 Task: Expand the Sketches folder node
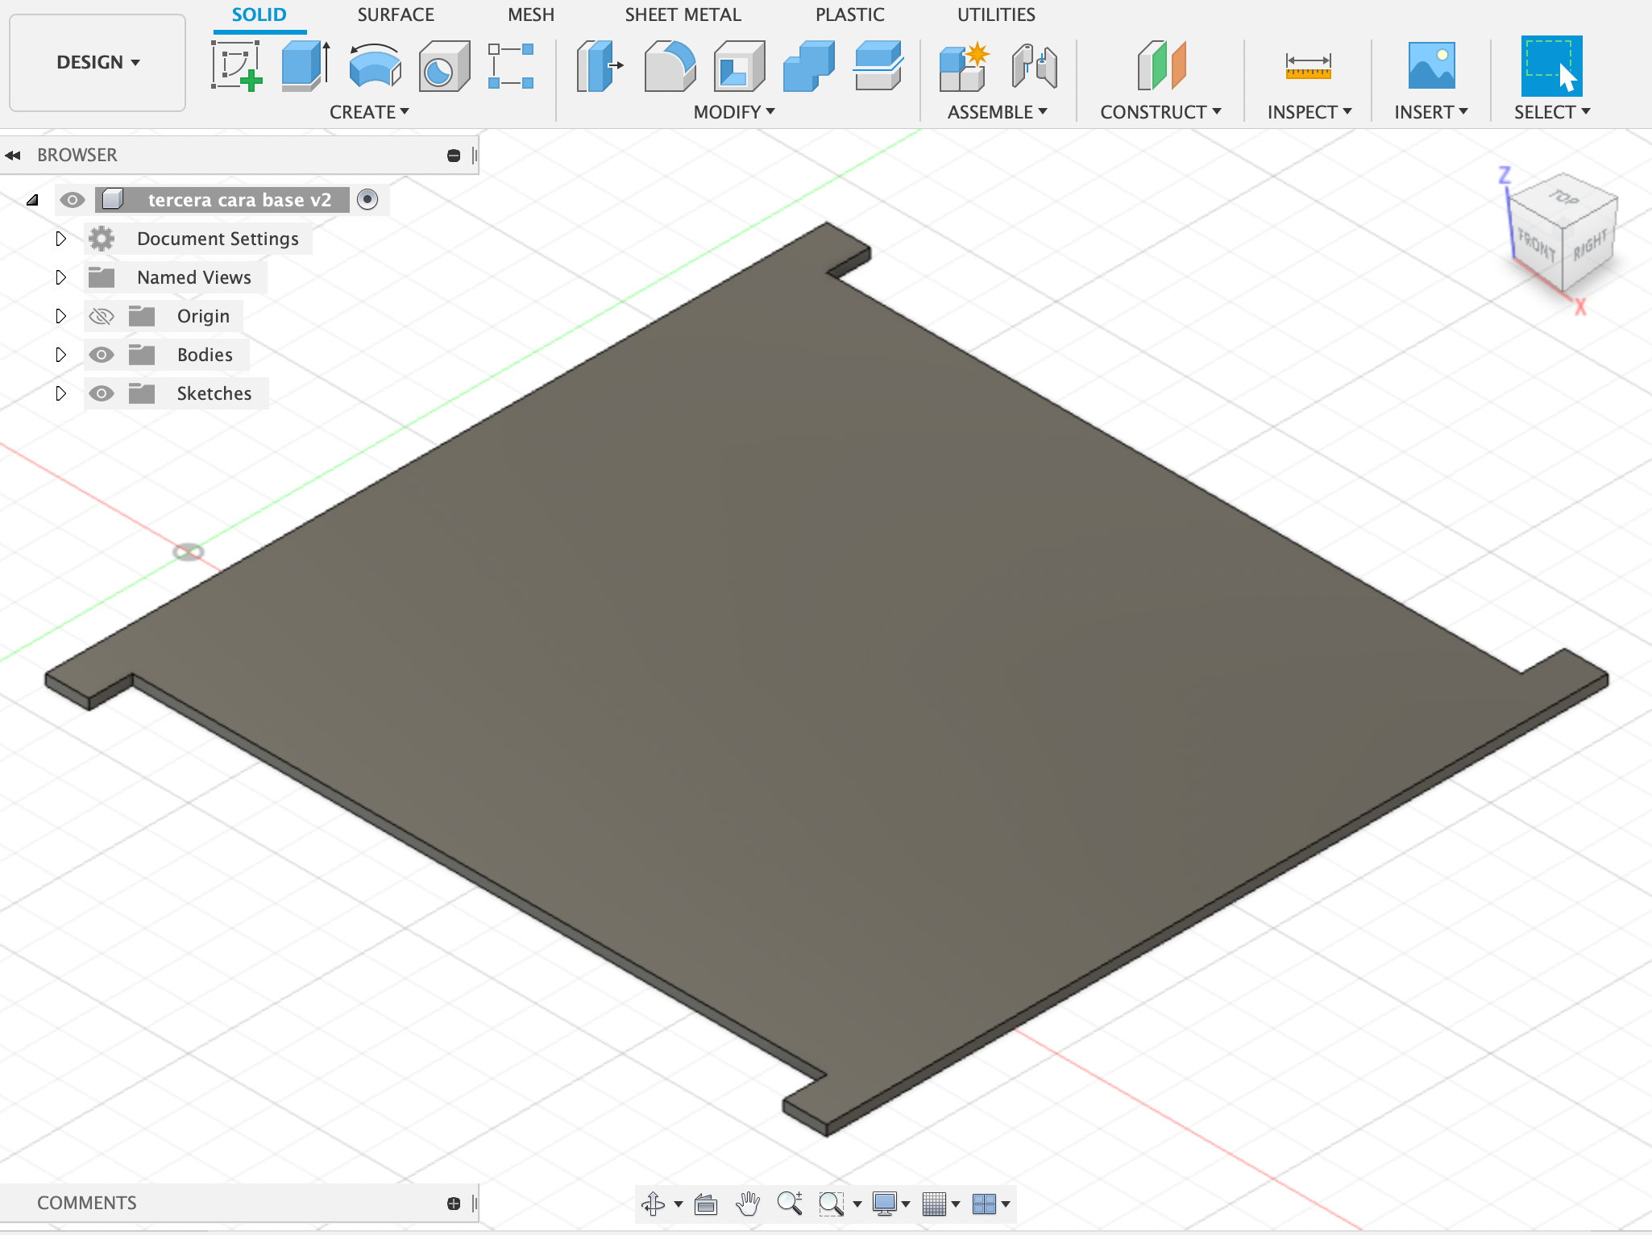coord(60,392)
